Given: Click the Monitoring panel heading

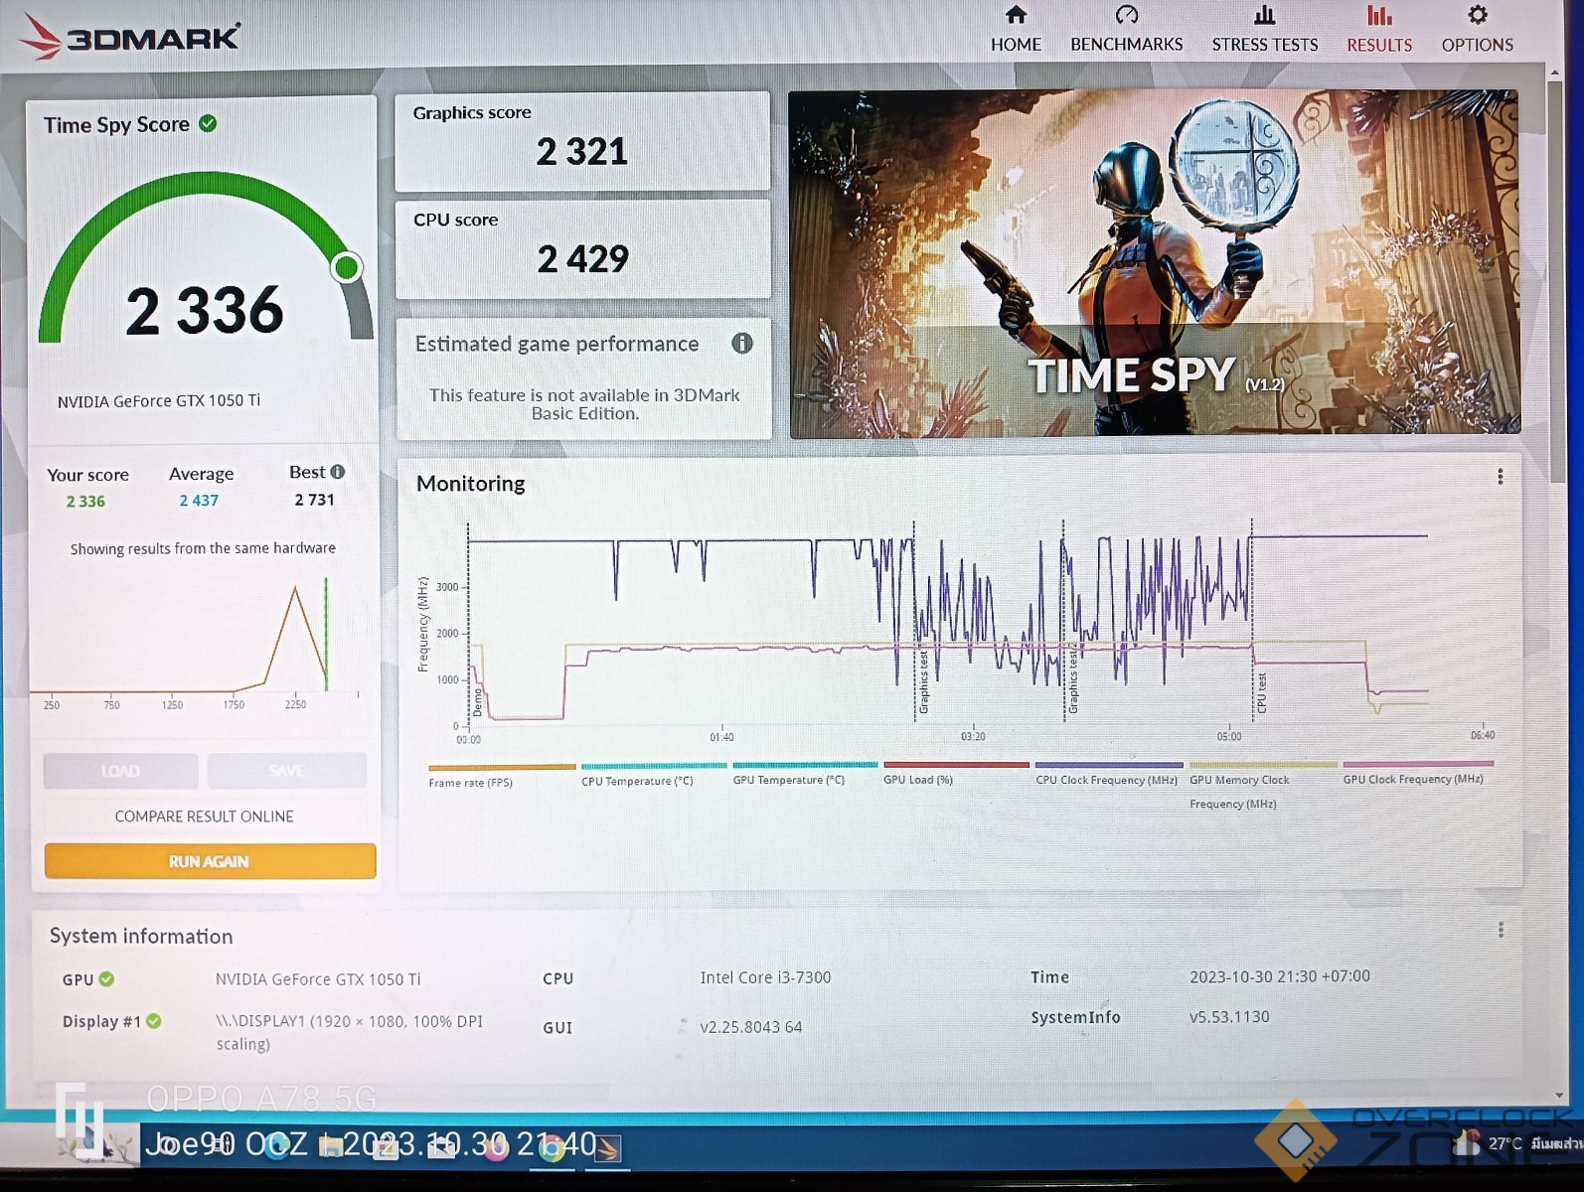Looking at the screenshot, I should pyautogui.click(x=471, y=484).
